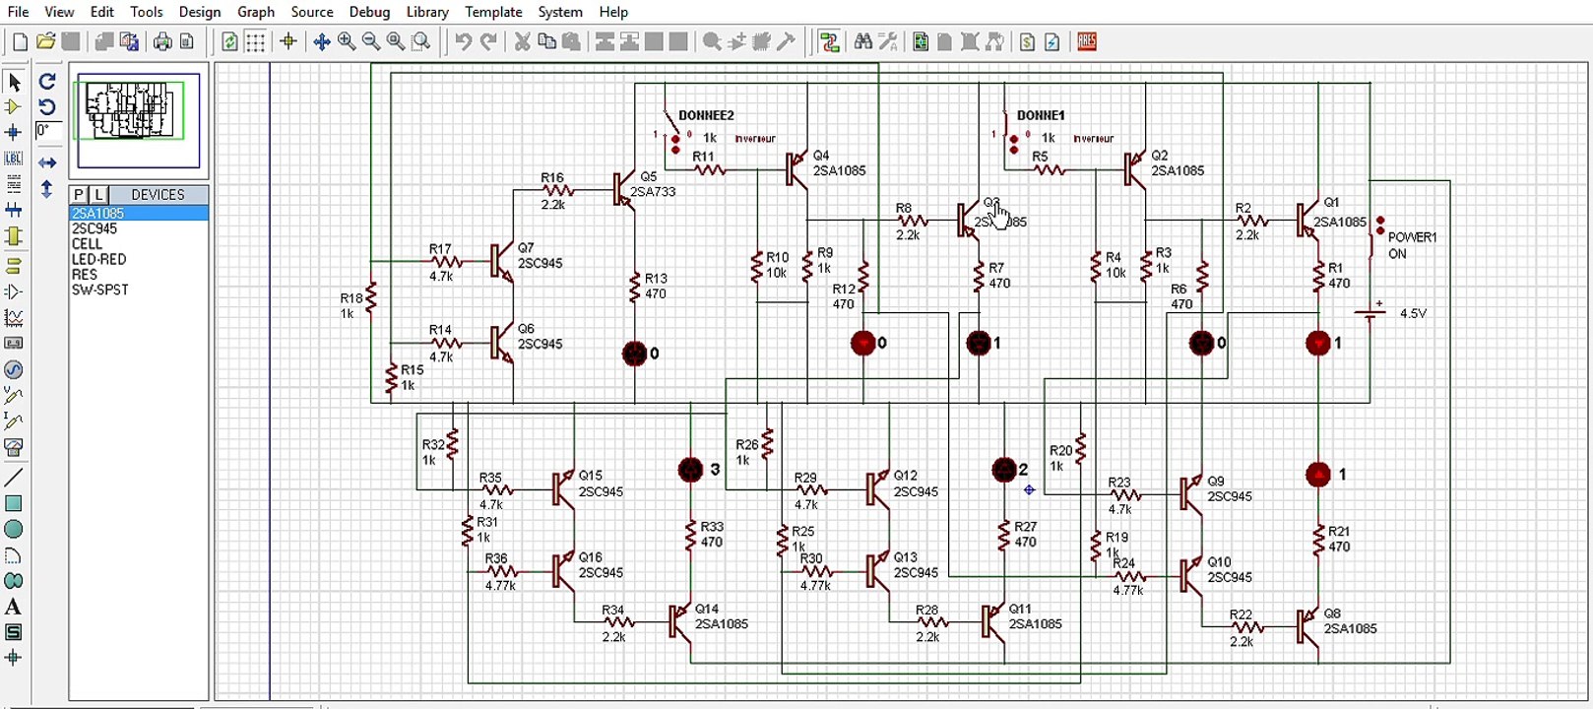Viewport: 1593px width, 709px height.
Task: Create a new design file
Action: tap(20, 41)
